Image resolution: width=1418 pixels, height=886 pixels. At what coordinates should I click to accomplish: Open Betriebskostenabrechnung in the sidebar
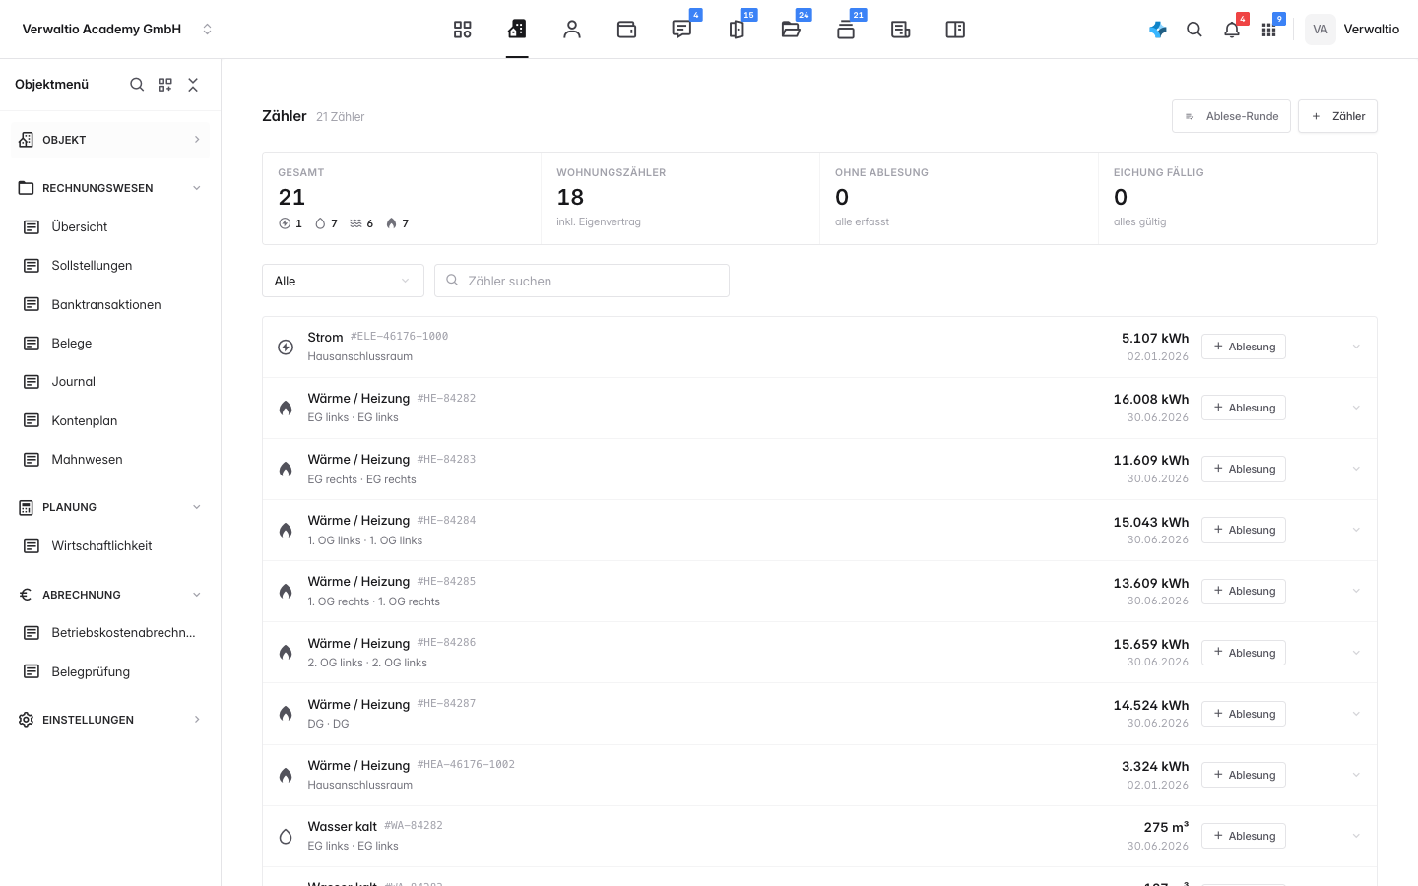[x=110, y=633]
